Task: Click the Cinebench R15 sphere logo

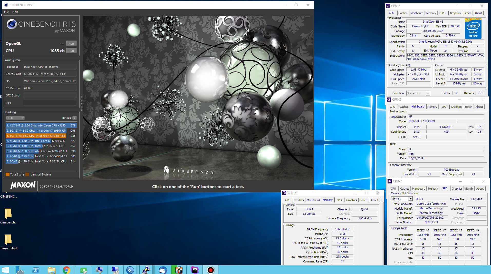Action: [12, 24]
